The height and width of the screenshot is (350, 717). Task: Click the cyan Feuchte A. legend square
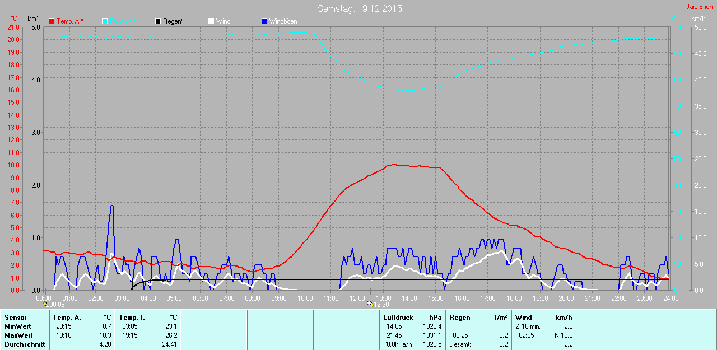click(x=105, y=21)
